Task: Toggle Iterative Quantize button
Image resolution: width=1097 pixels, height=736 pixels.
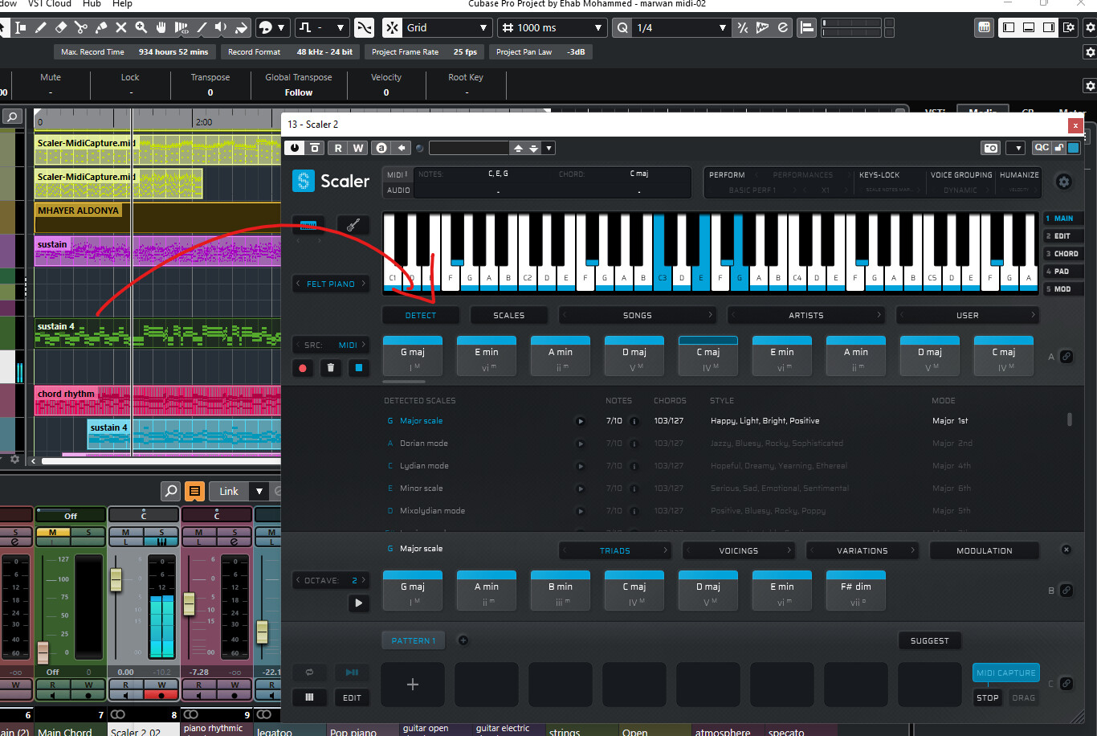Action: tap(742, 27)
